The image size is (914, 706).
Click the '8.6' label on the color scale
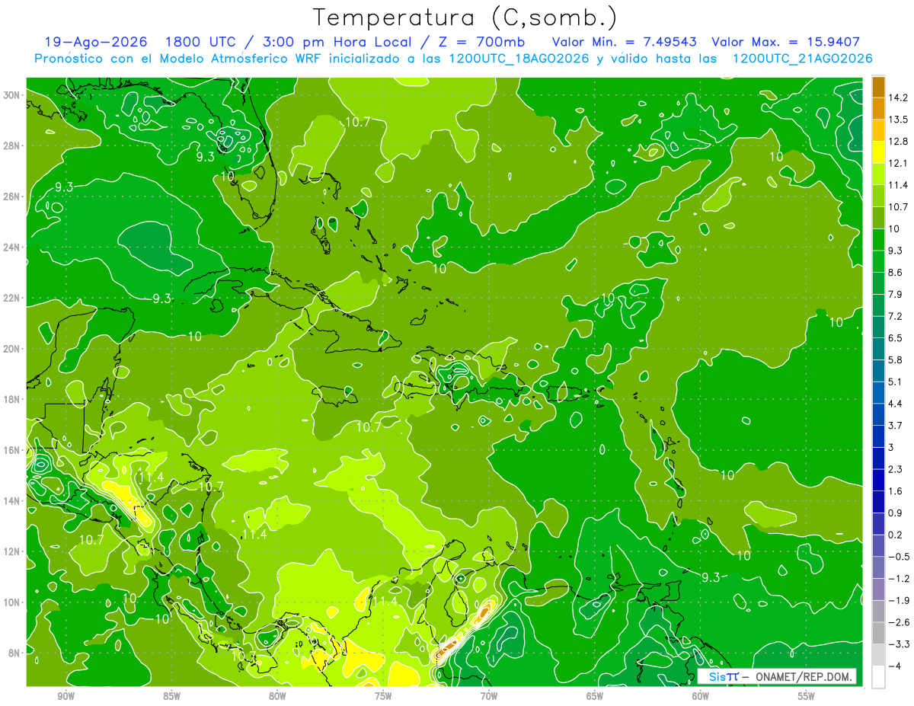896,272
